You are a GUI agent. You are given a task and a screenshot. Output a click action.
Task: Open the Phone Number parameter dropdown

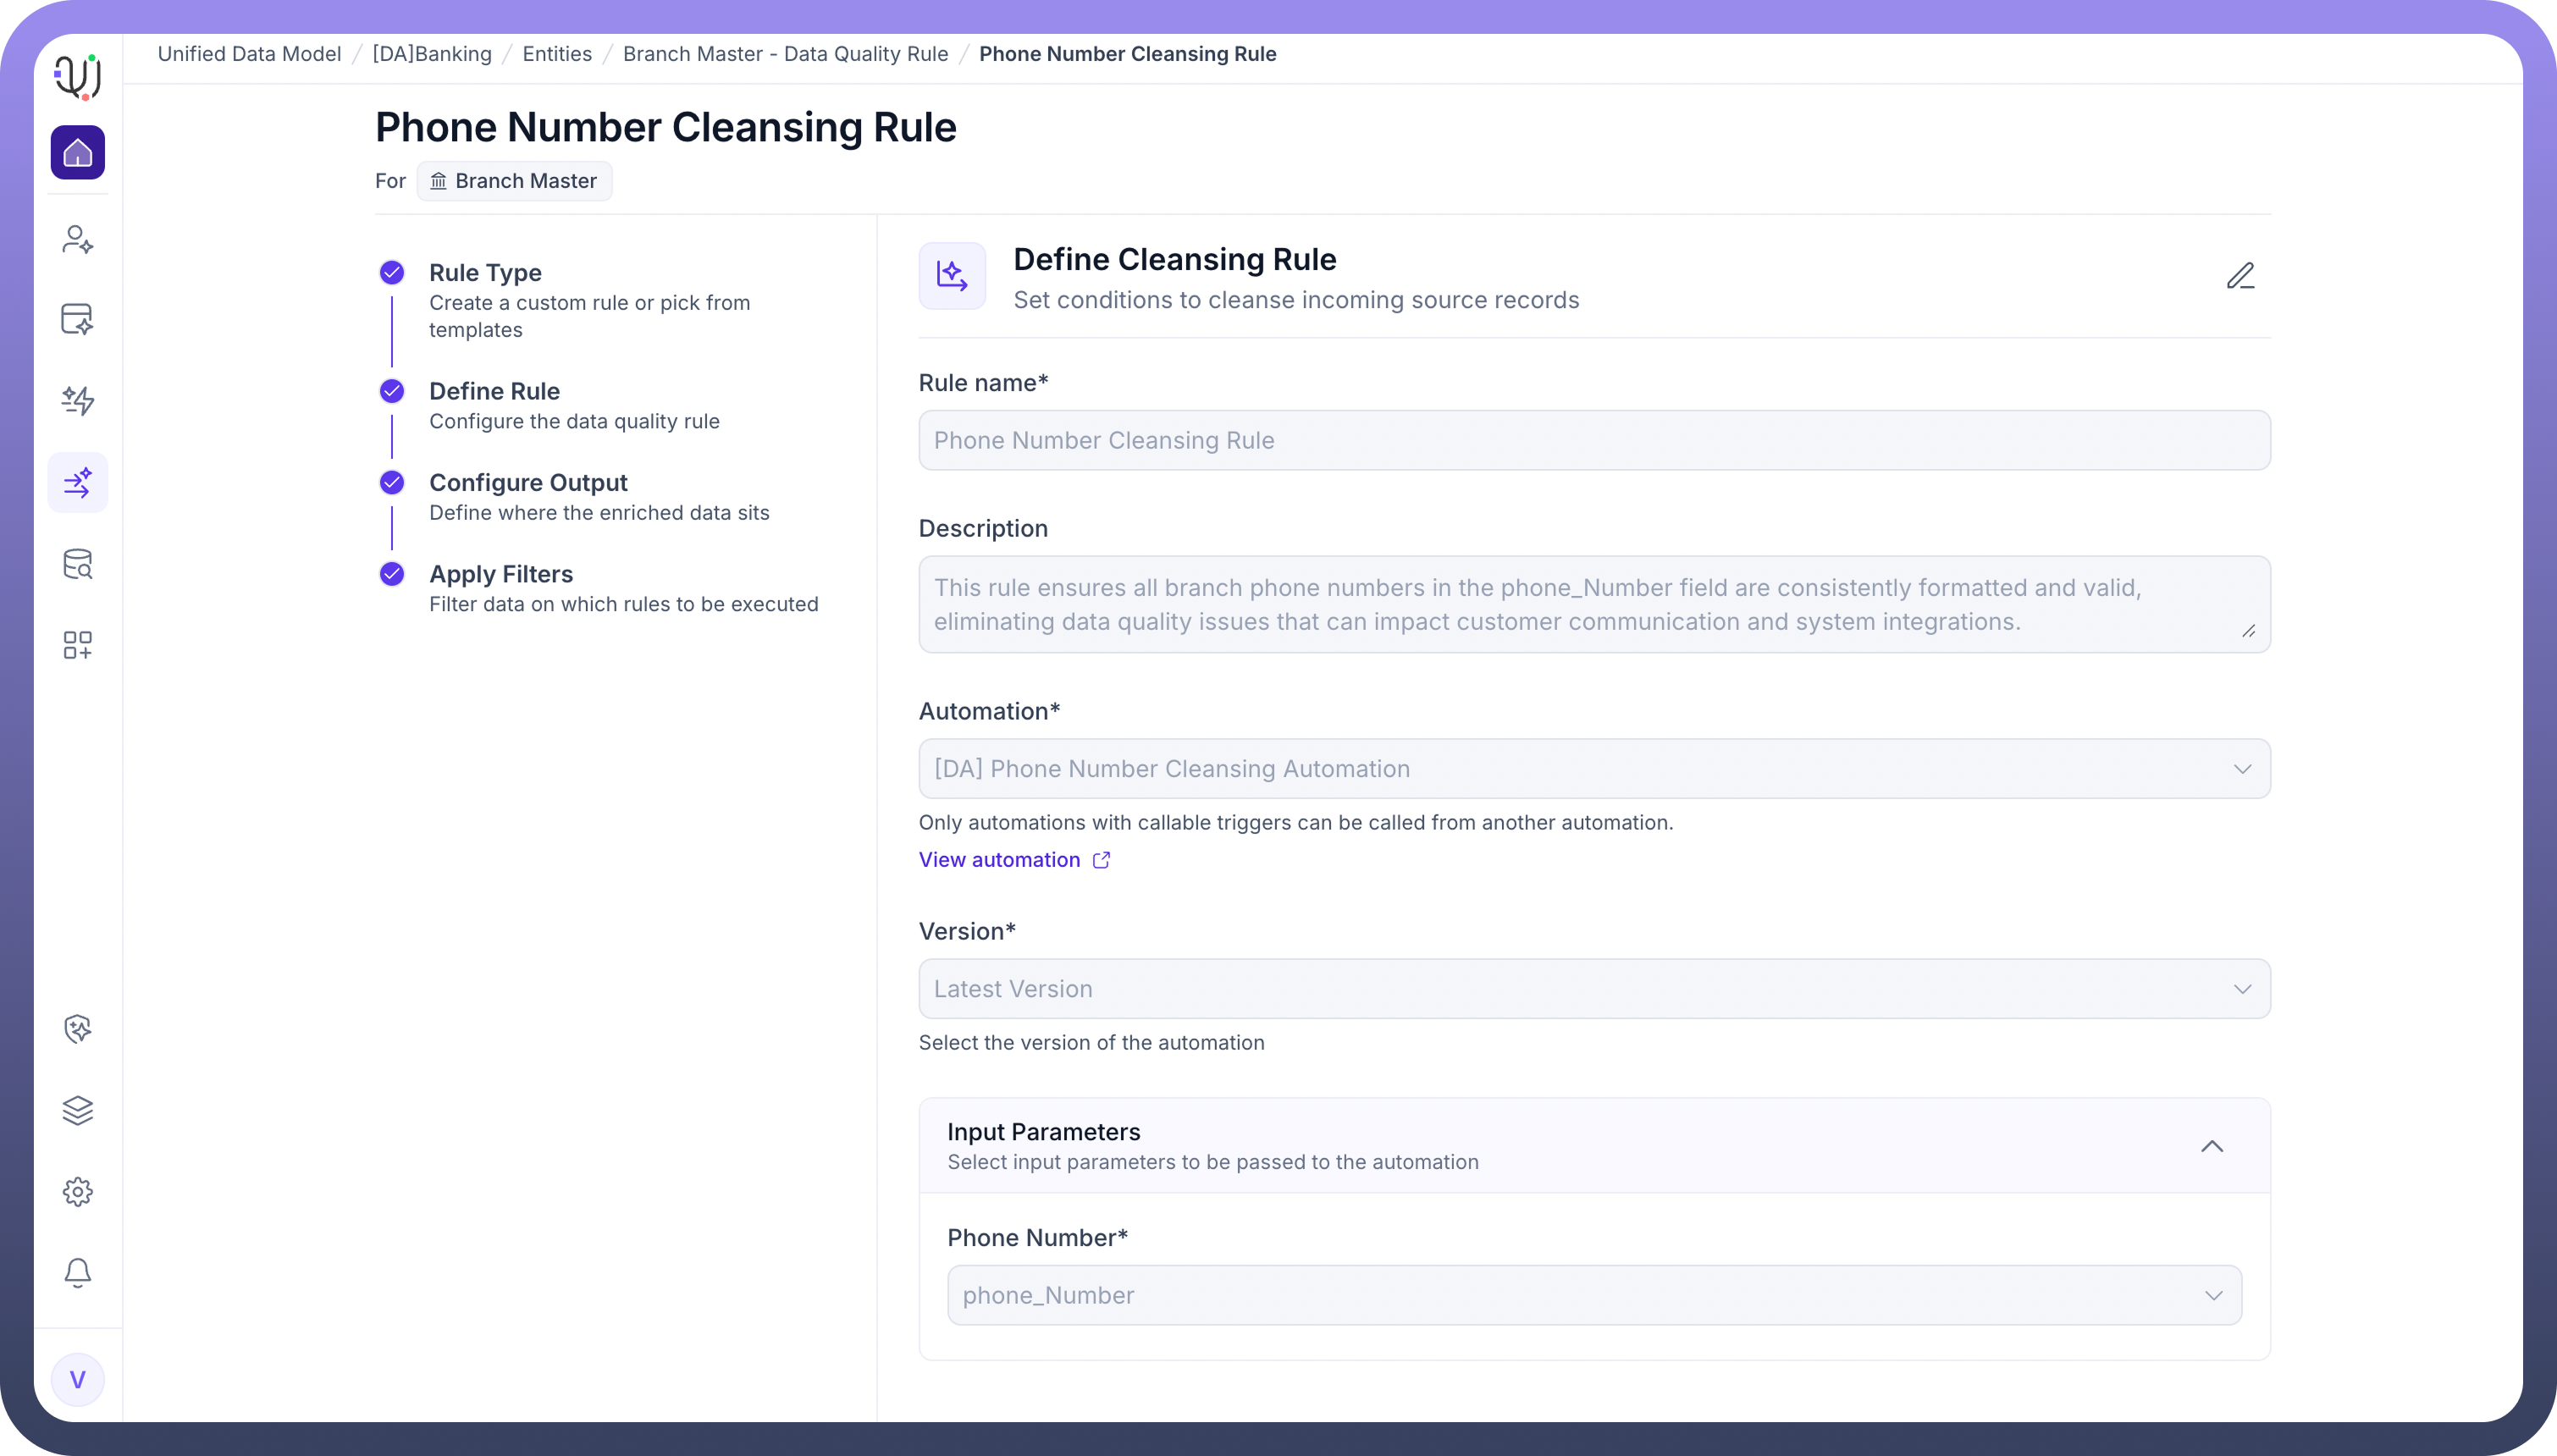point(1594,1296)
